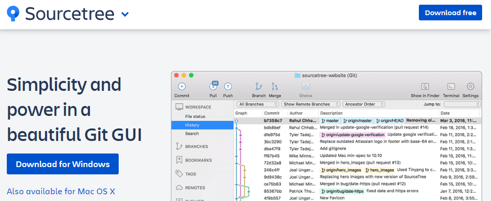Screen dimensions: 491x201
Task: Open the Jump to combo box
Action: 462,104
